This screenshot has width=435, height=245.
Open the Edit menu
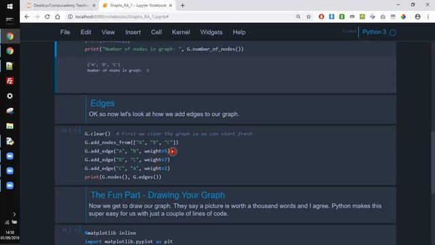click(86, 32)
